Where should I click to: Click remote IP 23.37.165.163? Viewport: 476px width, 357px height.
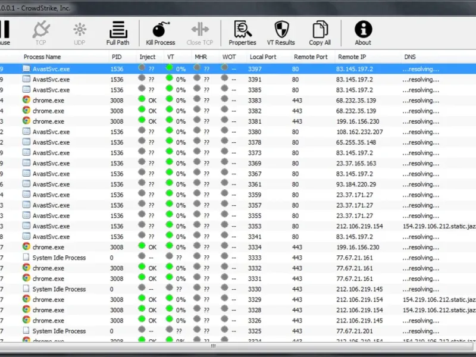point(356,163)
